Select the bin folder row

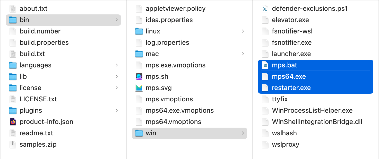pyautogui.click(x=63, y=20)
